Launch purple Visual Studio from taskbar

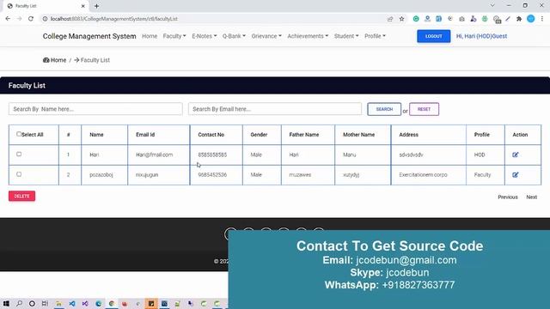click(x=85, y=303)
